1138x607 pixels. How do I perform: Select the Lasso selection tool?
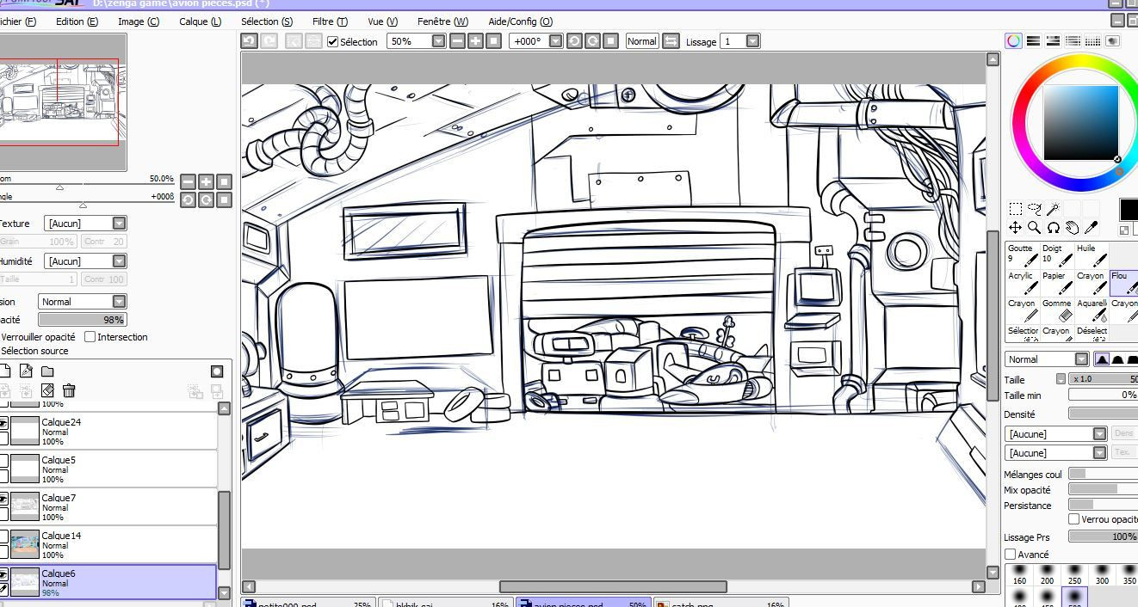click(x=1035, y=209)
